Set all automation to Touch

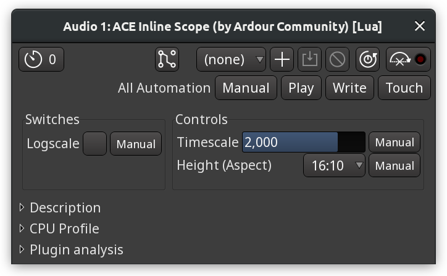point(404,88)
